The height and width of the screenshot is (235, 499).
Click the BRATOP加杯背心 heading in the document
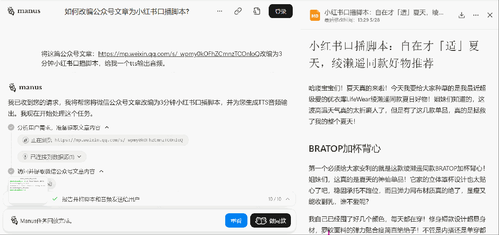pos(345,148)
